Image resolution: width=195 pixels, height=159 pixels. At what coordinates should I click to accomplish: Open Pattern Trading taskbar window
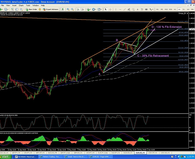50,157
